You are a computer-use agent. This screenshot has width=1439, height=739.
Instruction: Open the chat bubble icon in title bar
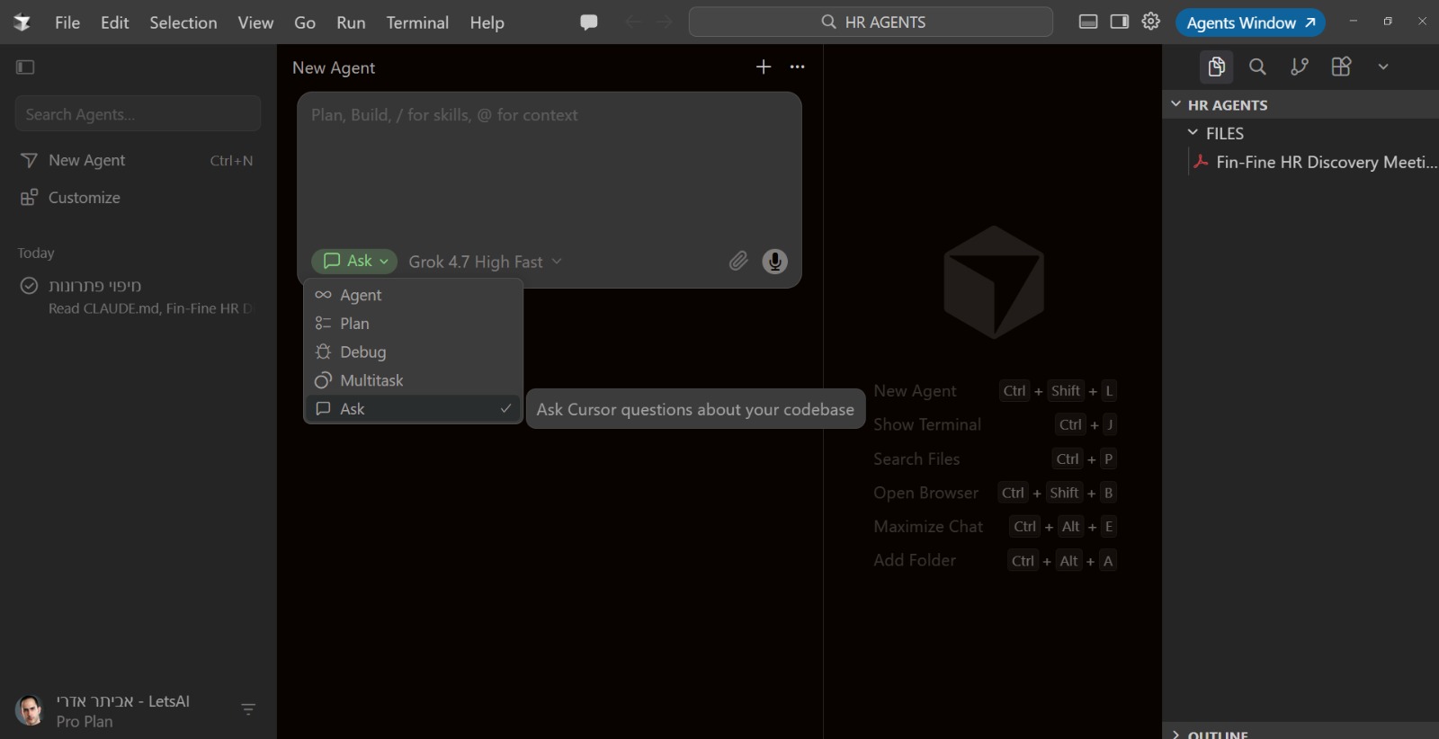(x=589, y=22)
